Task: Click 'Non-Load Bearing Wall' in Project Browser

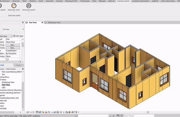Action: 12,72
